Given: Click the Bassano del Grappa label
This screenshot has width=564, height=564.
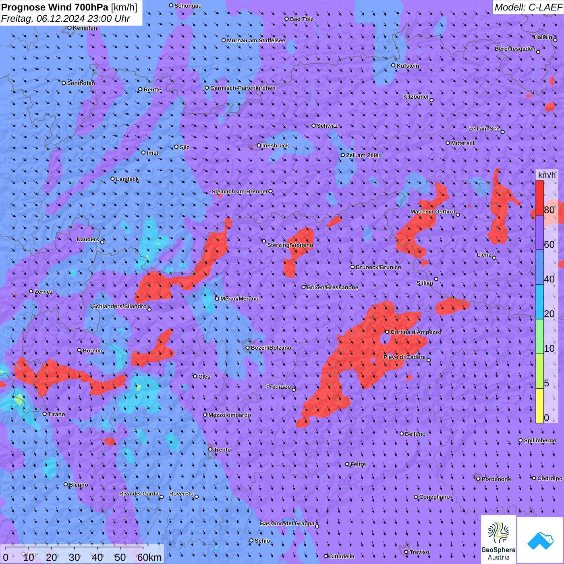Looking at the screenshot, I should pos(287,523).
